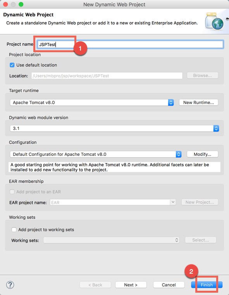Click the Browse... button
Screen dimensions: 229x295
(202, 75)
